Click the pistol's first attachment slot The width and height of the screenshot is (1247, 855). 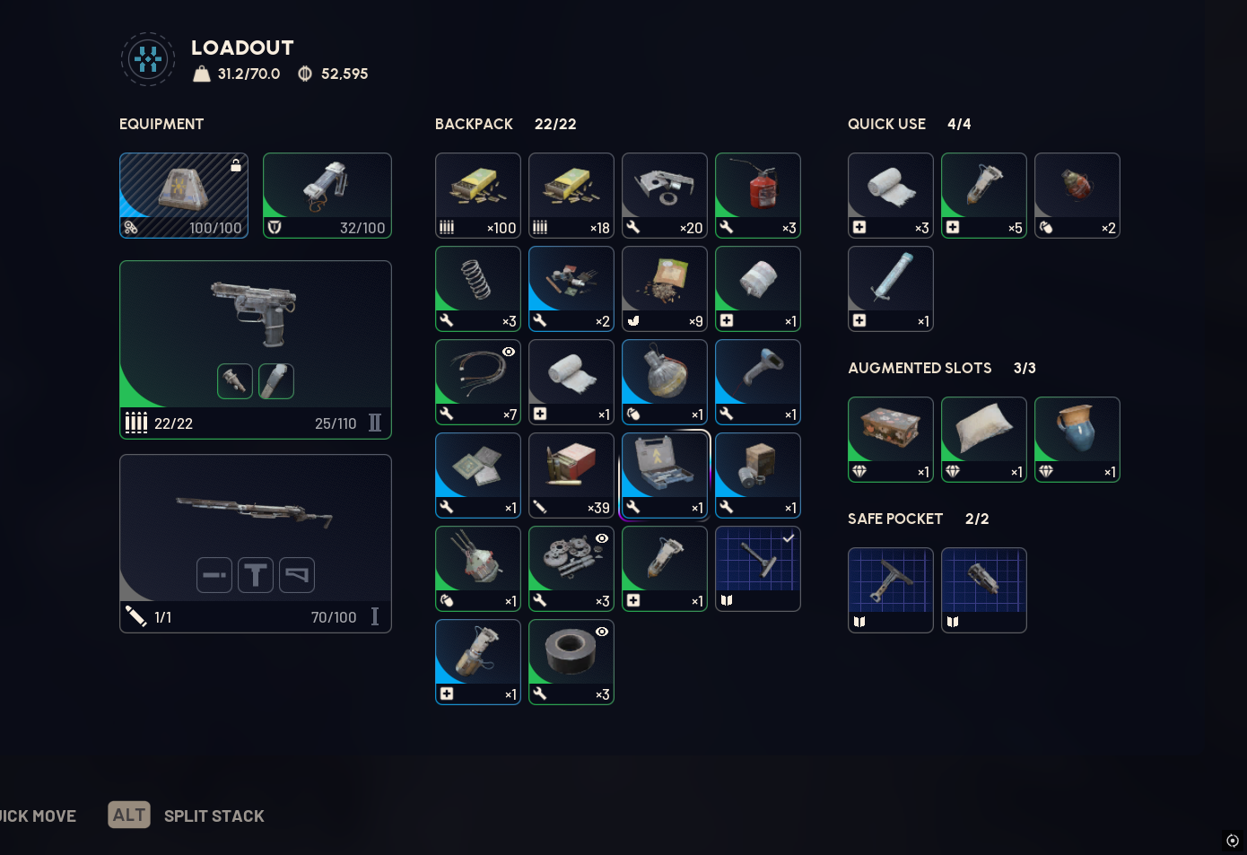(235, 381)
